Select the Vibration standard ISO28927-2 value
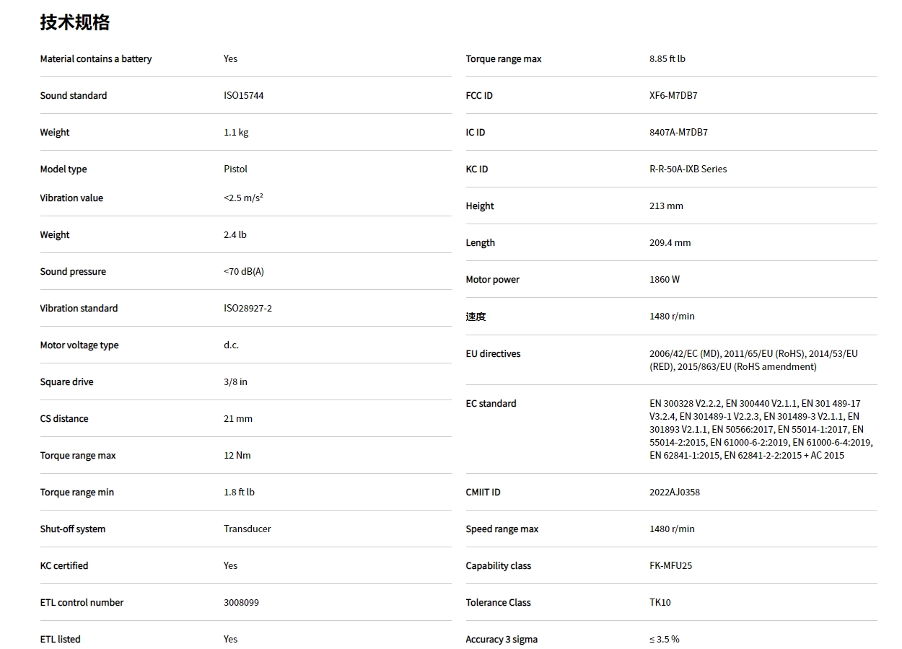The height and width of the screenshot is (649, 902). coord(248,308)
